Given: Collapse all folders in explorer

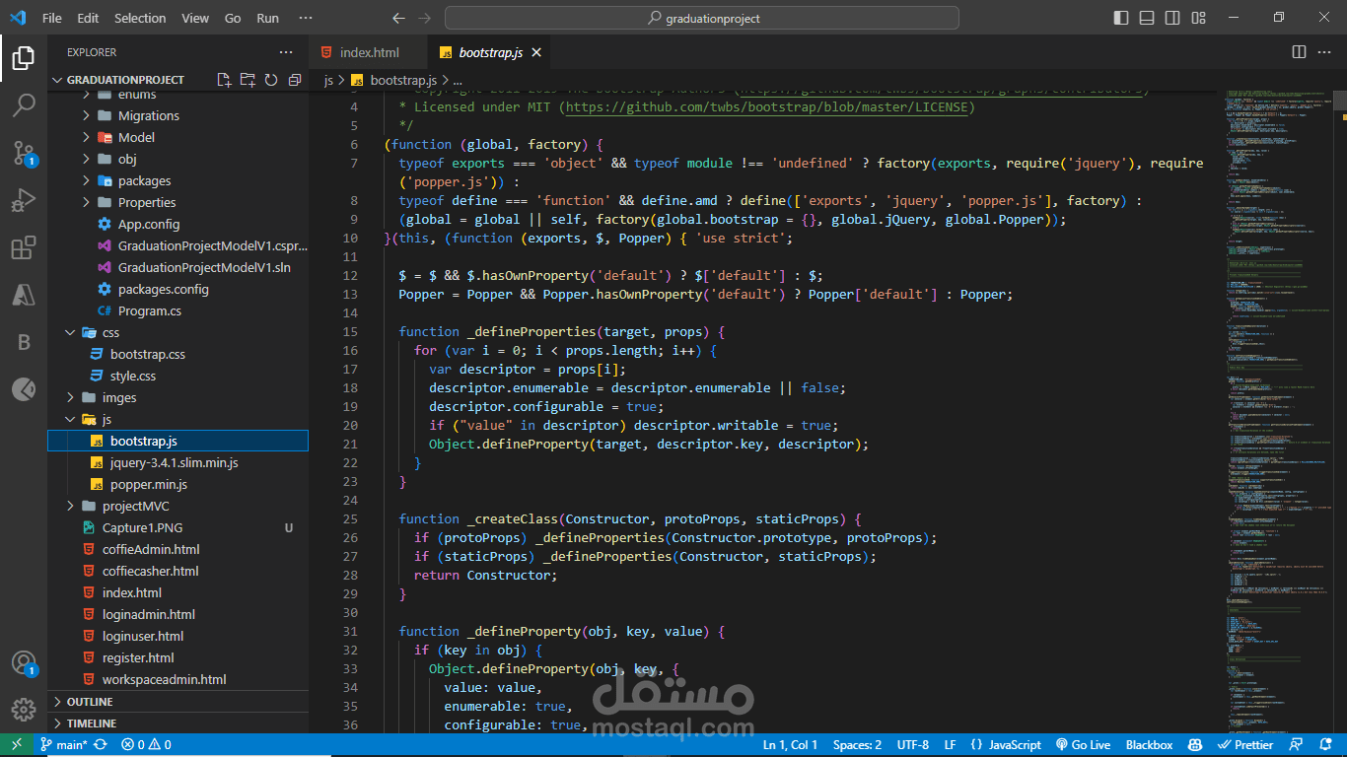Looking at the screenshot, I should pos(294,80).
